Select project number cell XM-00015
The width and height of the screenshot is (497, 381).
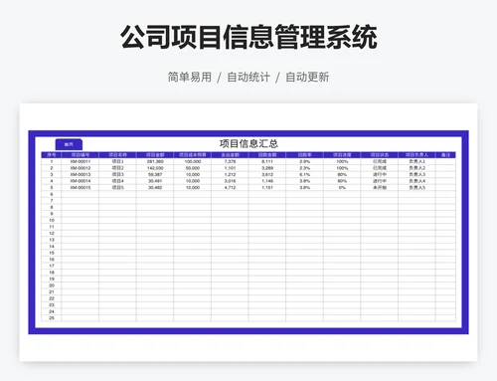pos(81,188)
